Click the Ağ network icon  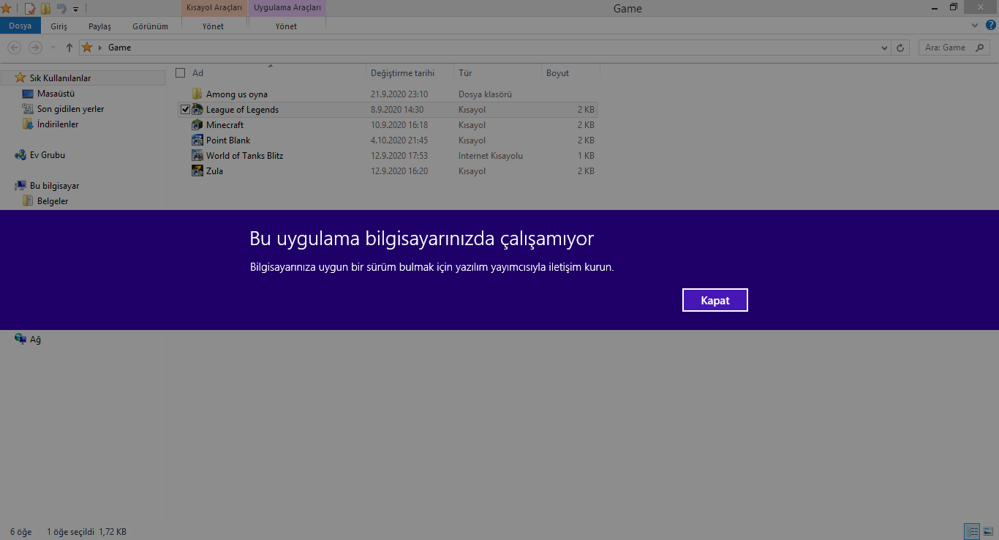pyautogui.click(x=20, y=339)
